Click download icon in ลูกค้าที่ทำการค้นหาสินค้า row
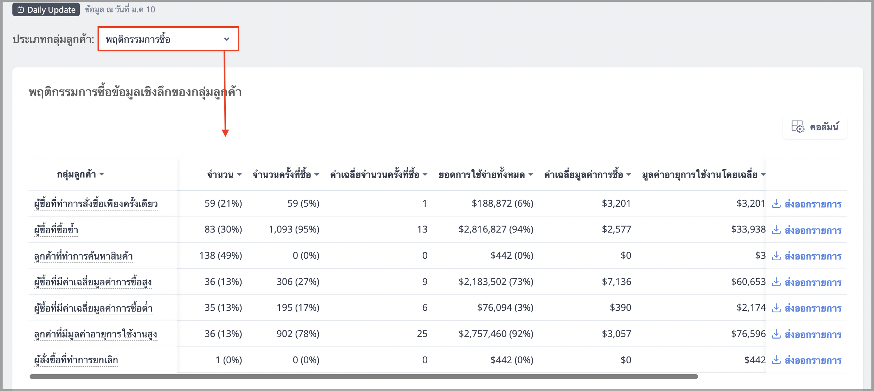Screen dimensions: 874x391 776,256
